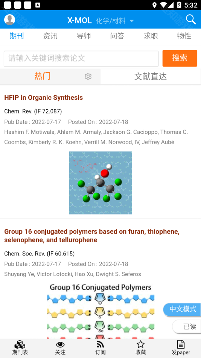Open the user profile avatar

point(9,20)
